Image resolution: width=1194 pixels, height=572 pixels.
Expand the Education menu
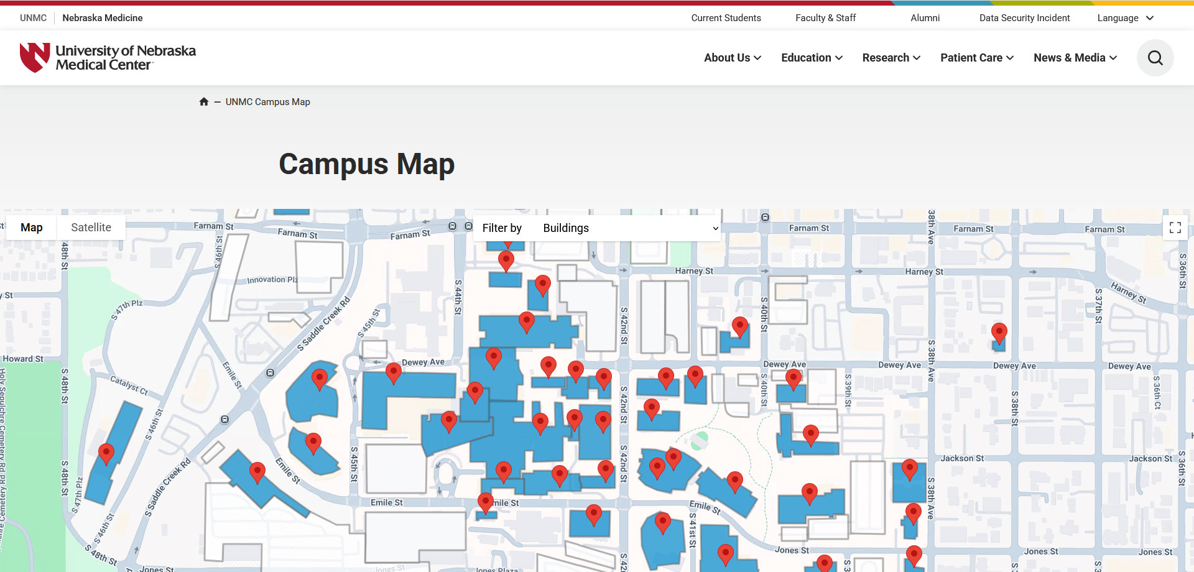(x=812, y=58)
